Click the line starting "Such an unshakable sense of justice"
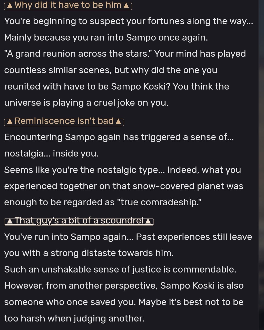 pyautogui.click(x=120, y=269)
